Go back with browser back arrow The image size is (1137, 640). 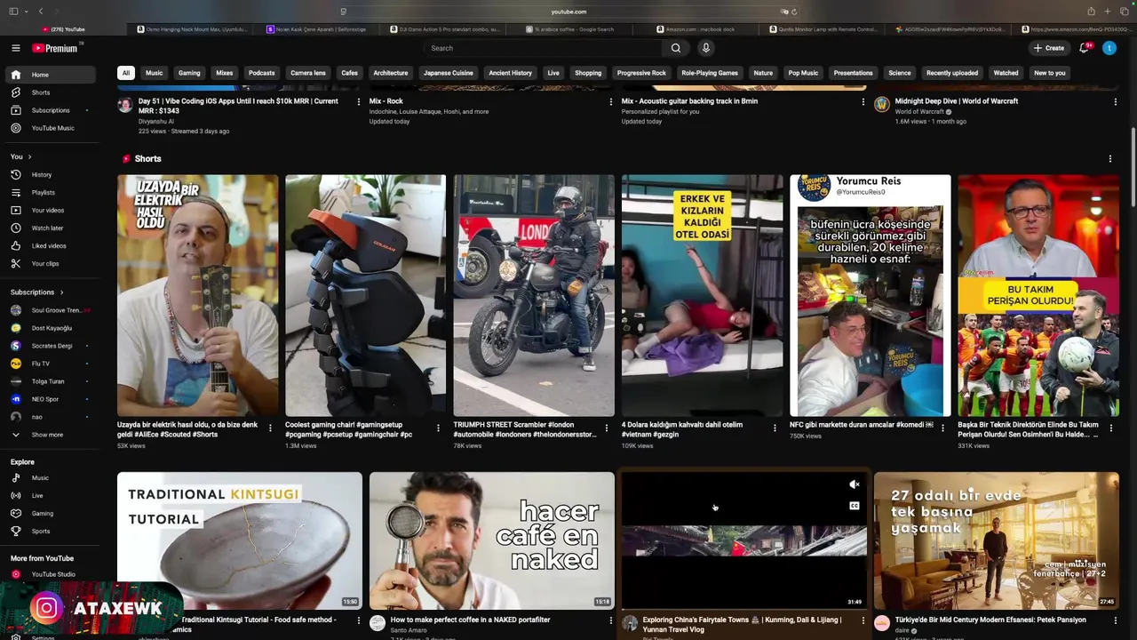click(40, 12)
